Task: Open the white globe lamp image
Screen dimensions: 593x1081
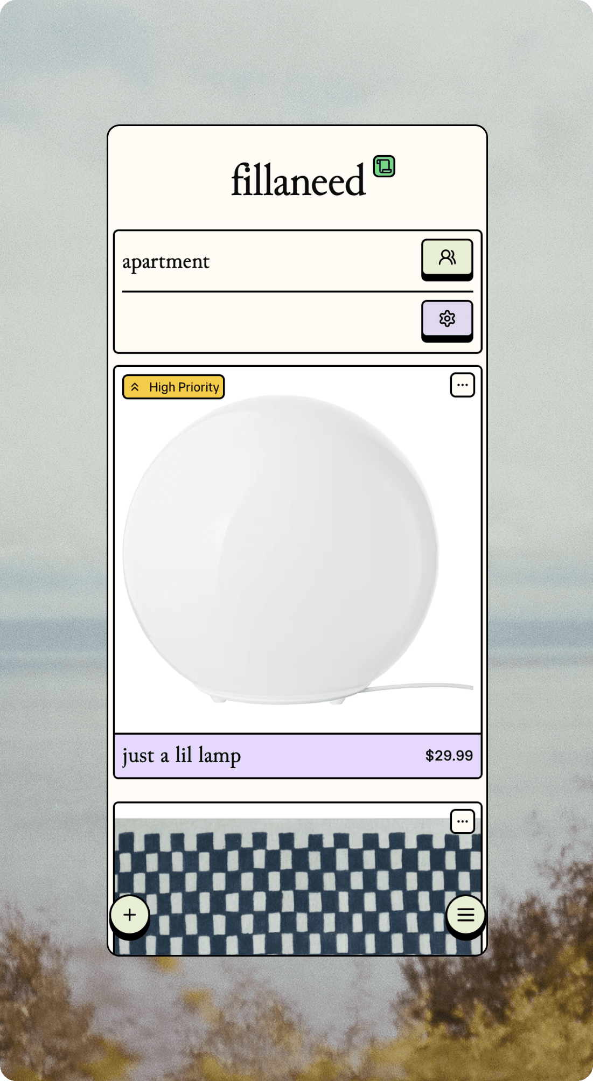Action: coord(280,549)
